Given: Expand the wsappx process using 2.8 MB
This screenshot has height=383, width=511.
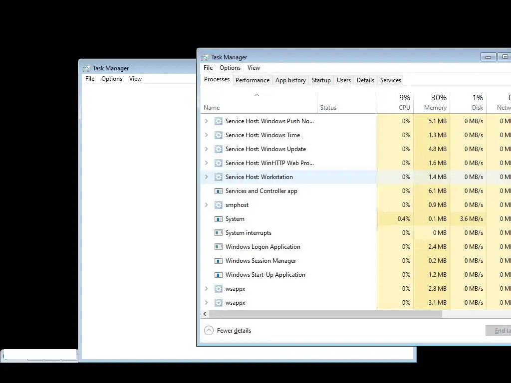Looking at the screenshot, I should click(206, 289).
